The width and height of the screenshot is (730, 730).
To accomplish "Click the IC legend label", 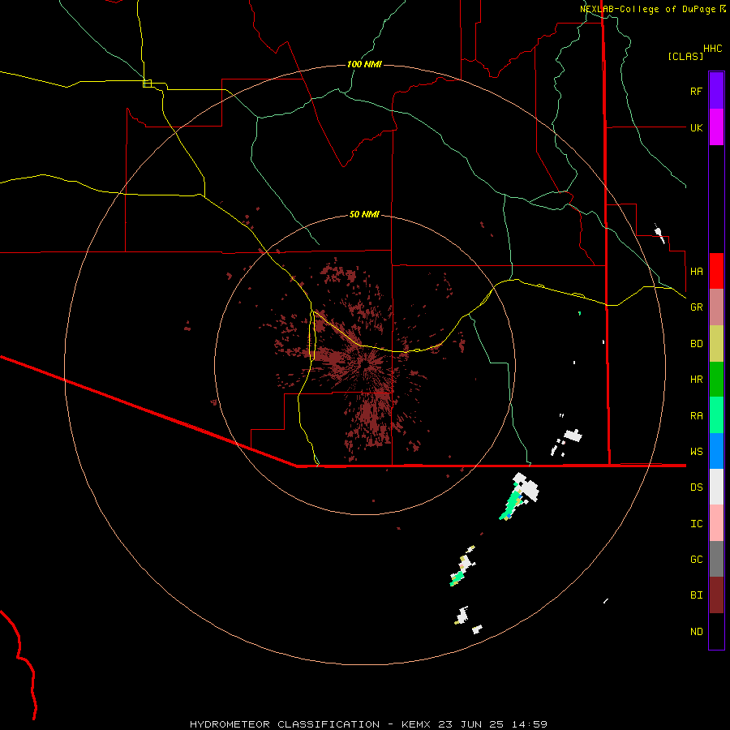I will [x=696, y=524].
